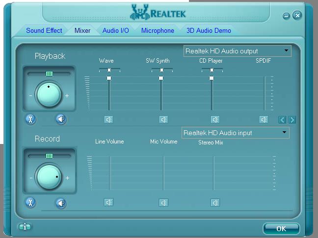Click the Stereo Mix fader track

tap(214, 173)
